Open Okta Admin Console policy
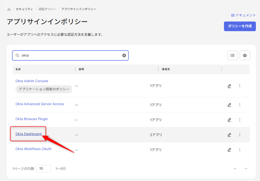Screen dimensions: 260x181 tap(32, 81)
